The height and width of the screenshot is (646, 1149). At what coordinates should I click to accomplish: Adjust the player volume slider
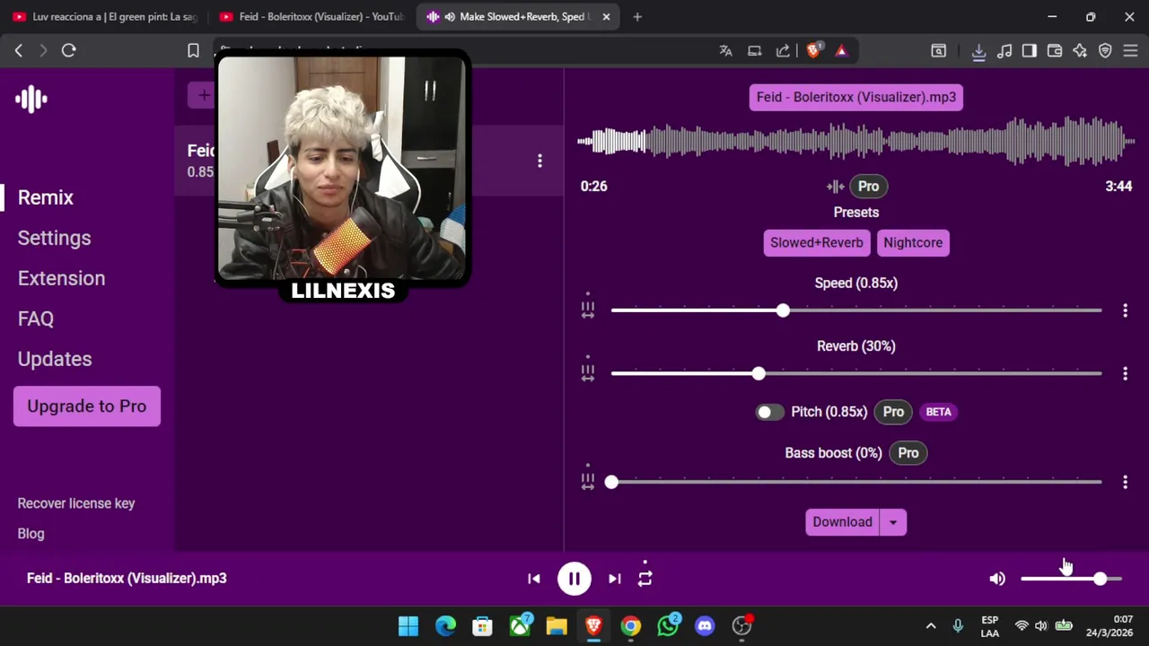click(1071, 579)
